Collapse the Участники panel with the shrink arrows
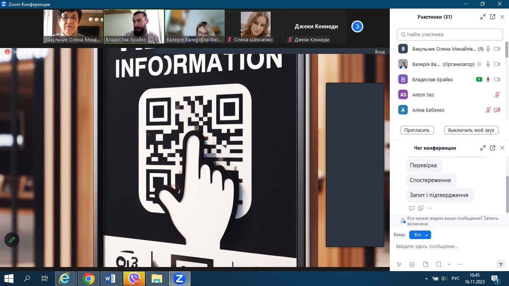The width and height of the screenshot is (509, 286). pyautogui.click(x=483, y=17)
